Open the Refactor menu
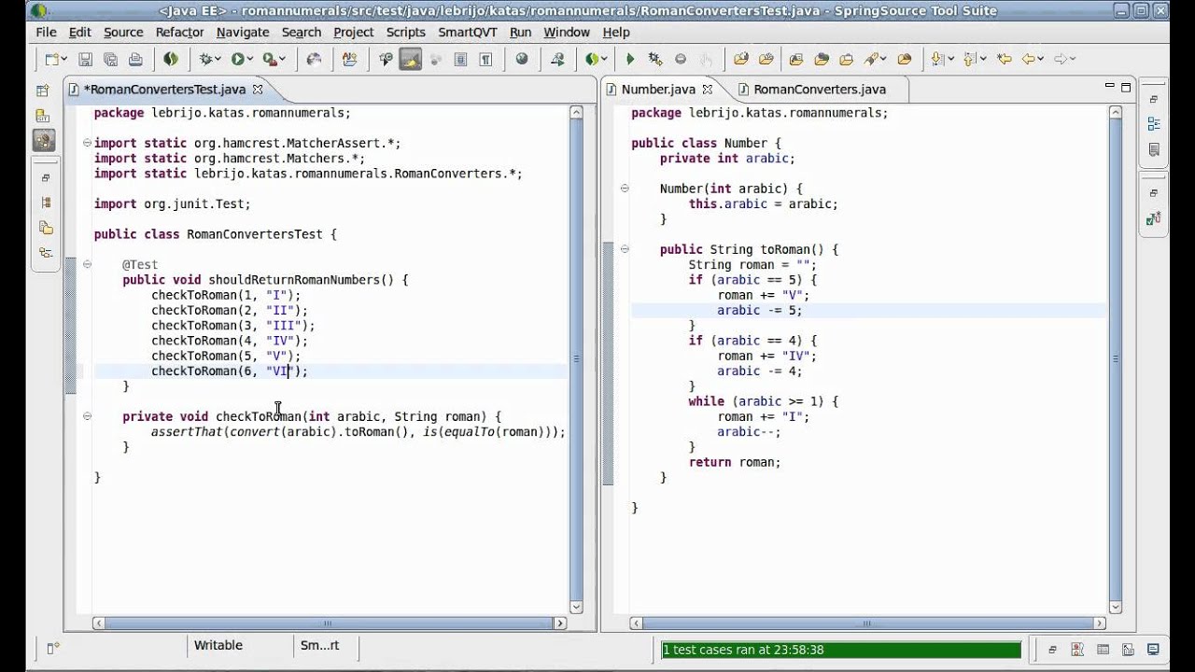This screenshot has height=672, width=1195. (x=179, y=32)
